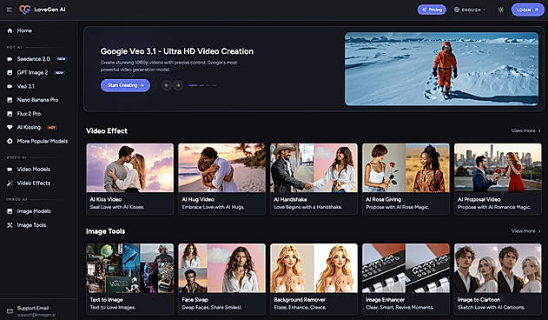Click the Home house icon in sidebar
The width and height of the screenshot is (548, 320).
click(x=10, y=30)
